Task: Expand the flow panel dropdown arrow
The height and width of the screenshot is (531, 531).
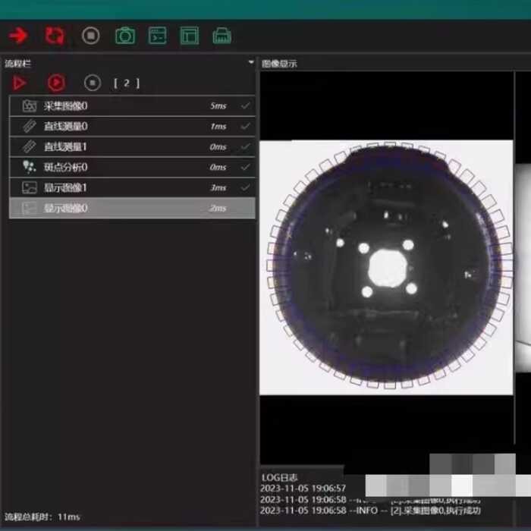Action: coord(251,62)
